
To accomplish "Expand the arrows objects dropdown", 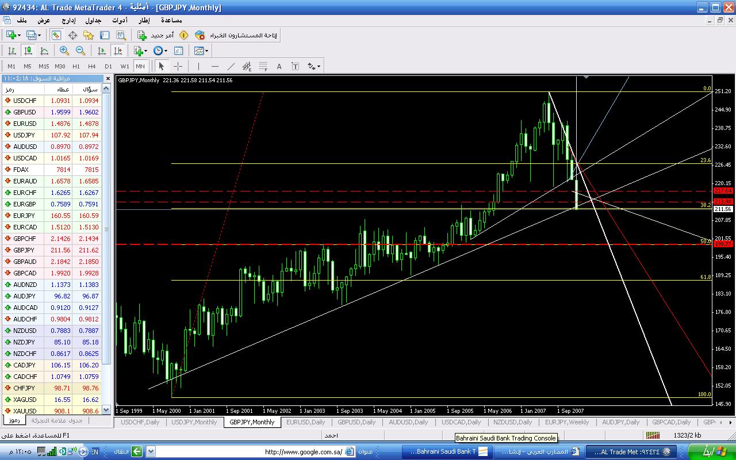I will [x=314, y=66].
